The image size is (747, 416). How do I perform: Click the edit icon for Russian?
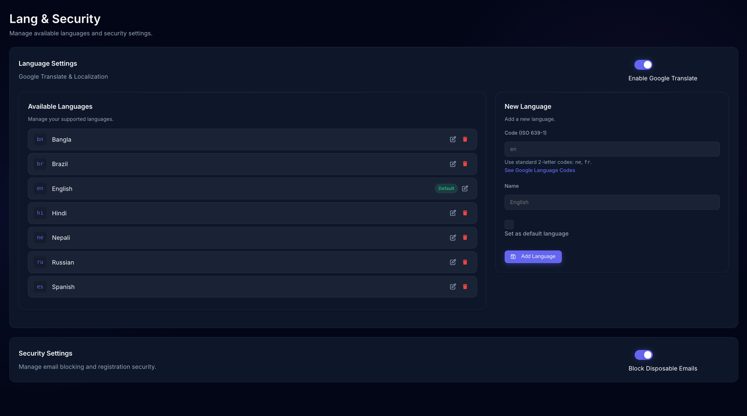click(x=452, y=262)
